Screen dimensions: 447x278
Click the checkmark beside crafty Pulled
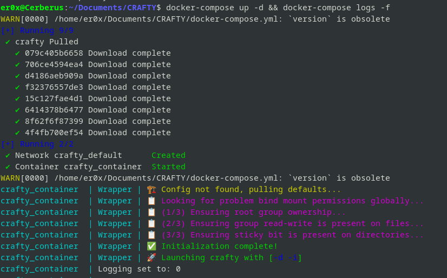click(x=8, y=42)
